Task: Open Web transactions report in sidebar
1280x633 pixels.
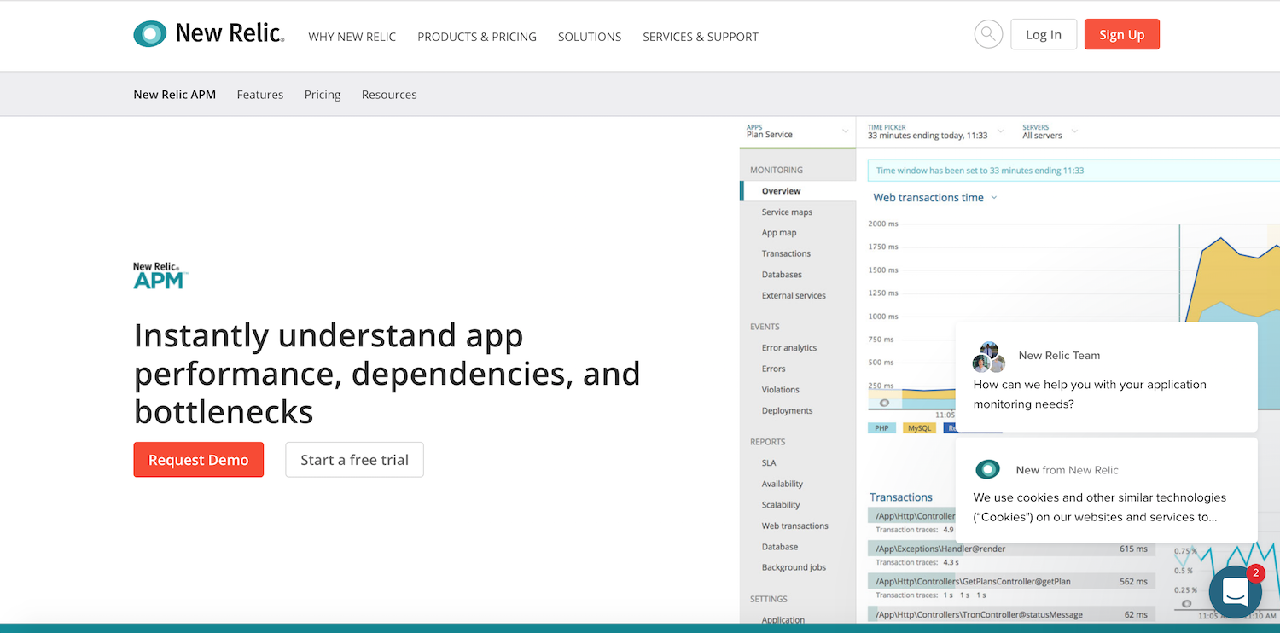Action: (x=795, y=526)
